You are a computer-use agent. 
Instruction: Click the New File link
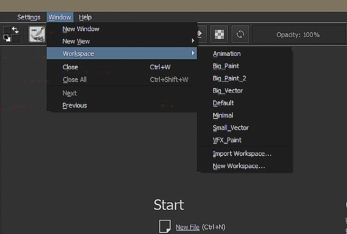tap(187, 227)
